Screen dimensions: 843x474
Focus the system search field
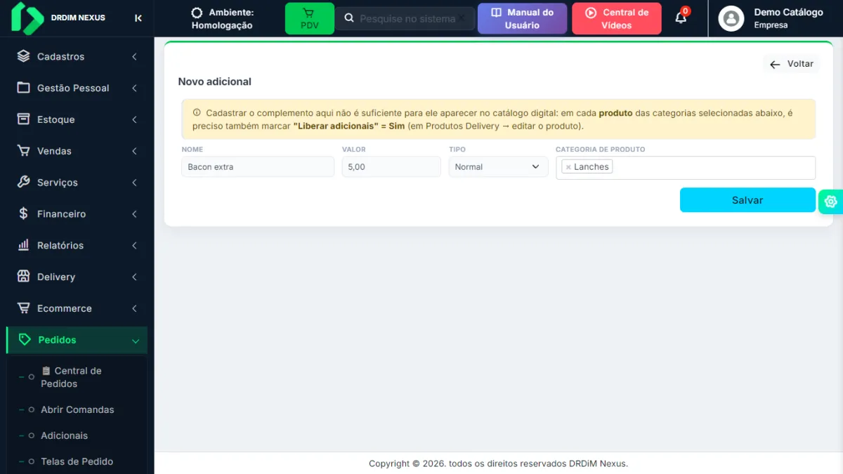click(x=405, y=19)
